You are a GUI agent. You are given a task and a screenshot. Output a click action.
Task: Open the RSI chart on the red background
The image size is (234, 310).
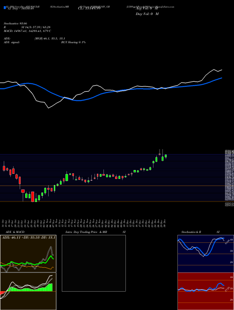pyautogui.click(x=205, y=291)
